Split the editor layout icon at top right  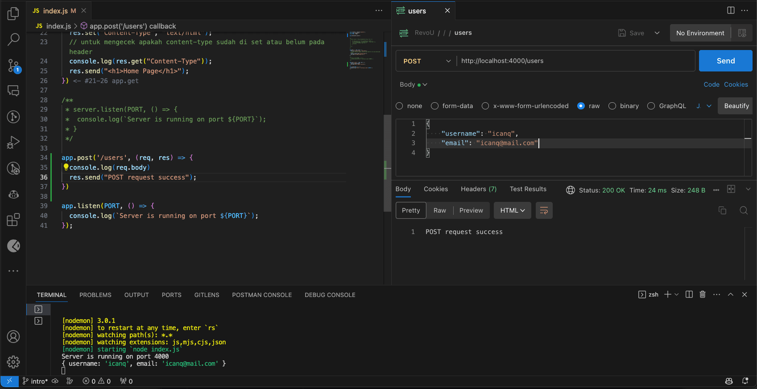click(731, 10)
